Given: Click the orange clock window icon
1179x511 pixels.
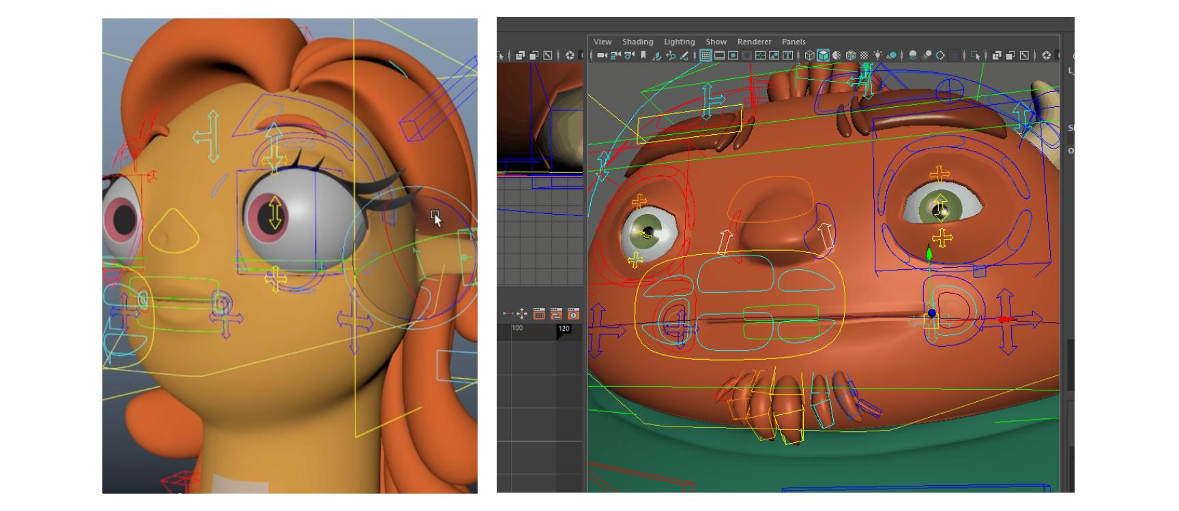Looking at the screenshot, I should 573,313.
